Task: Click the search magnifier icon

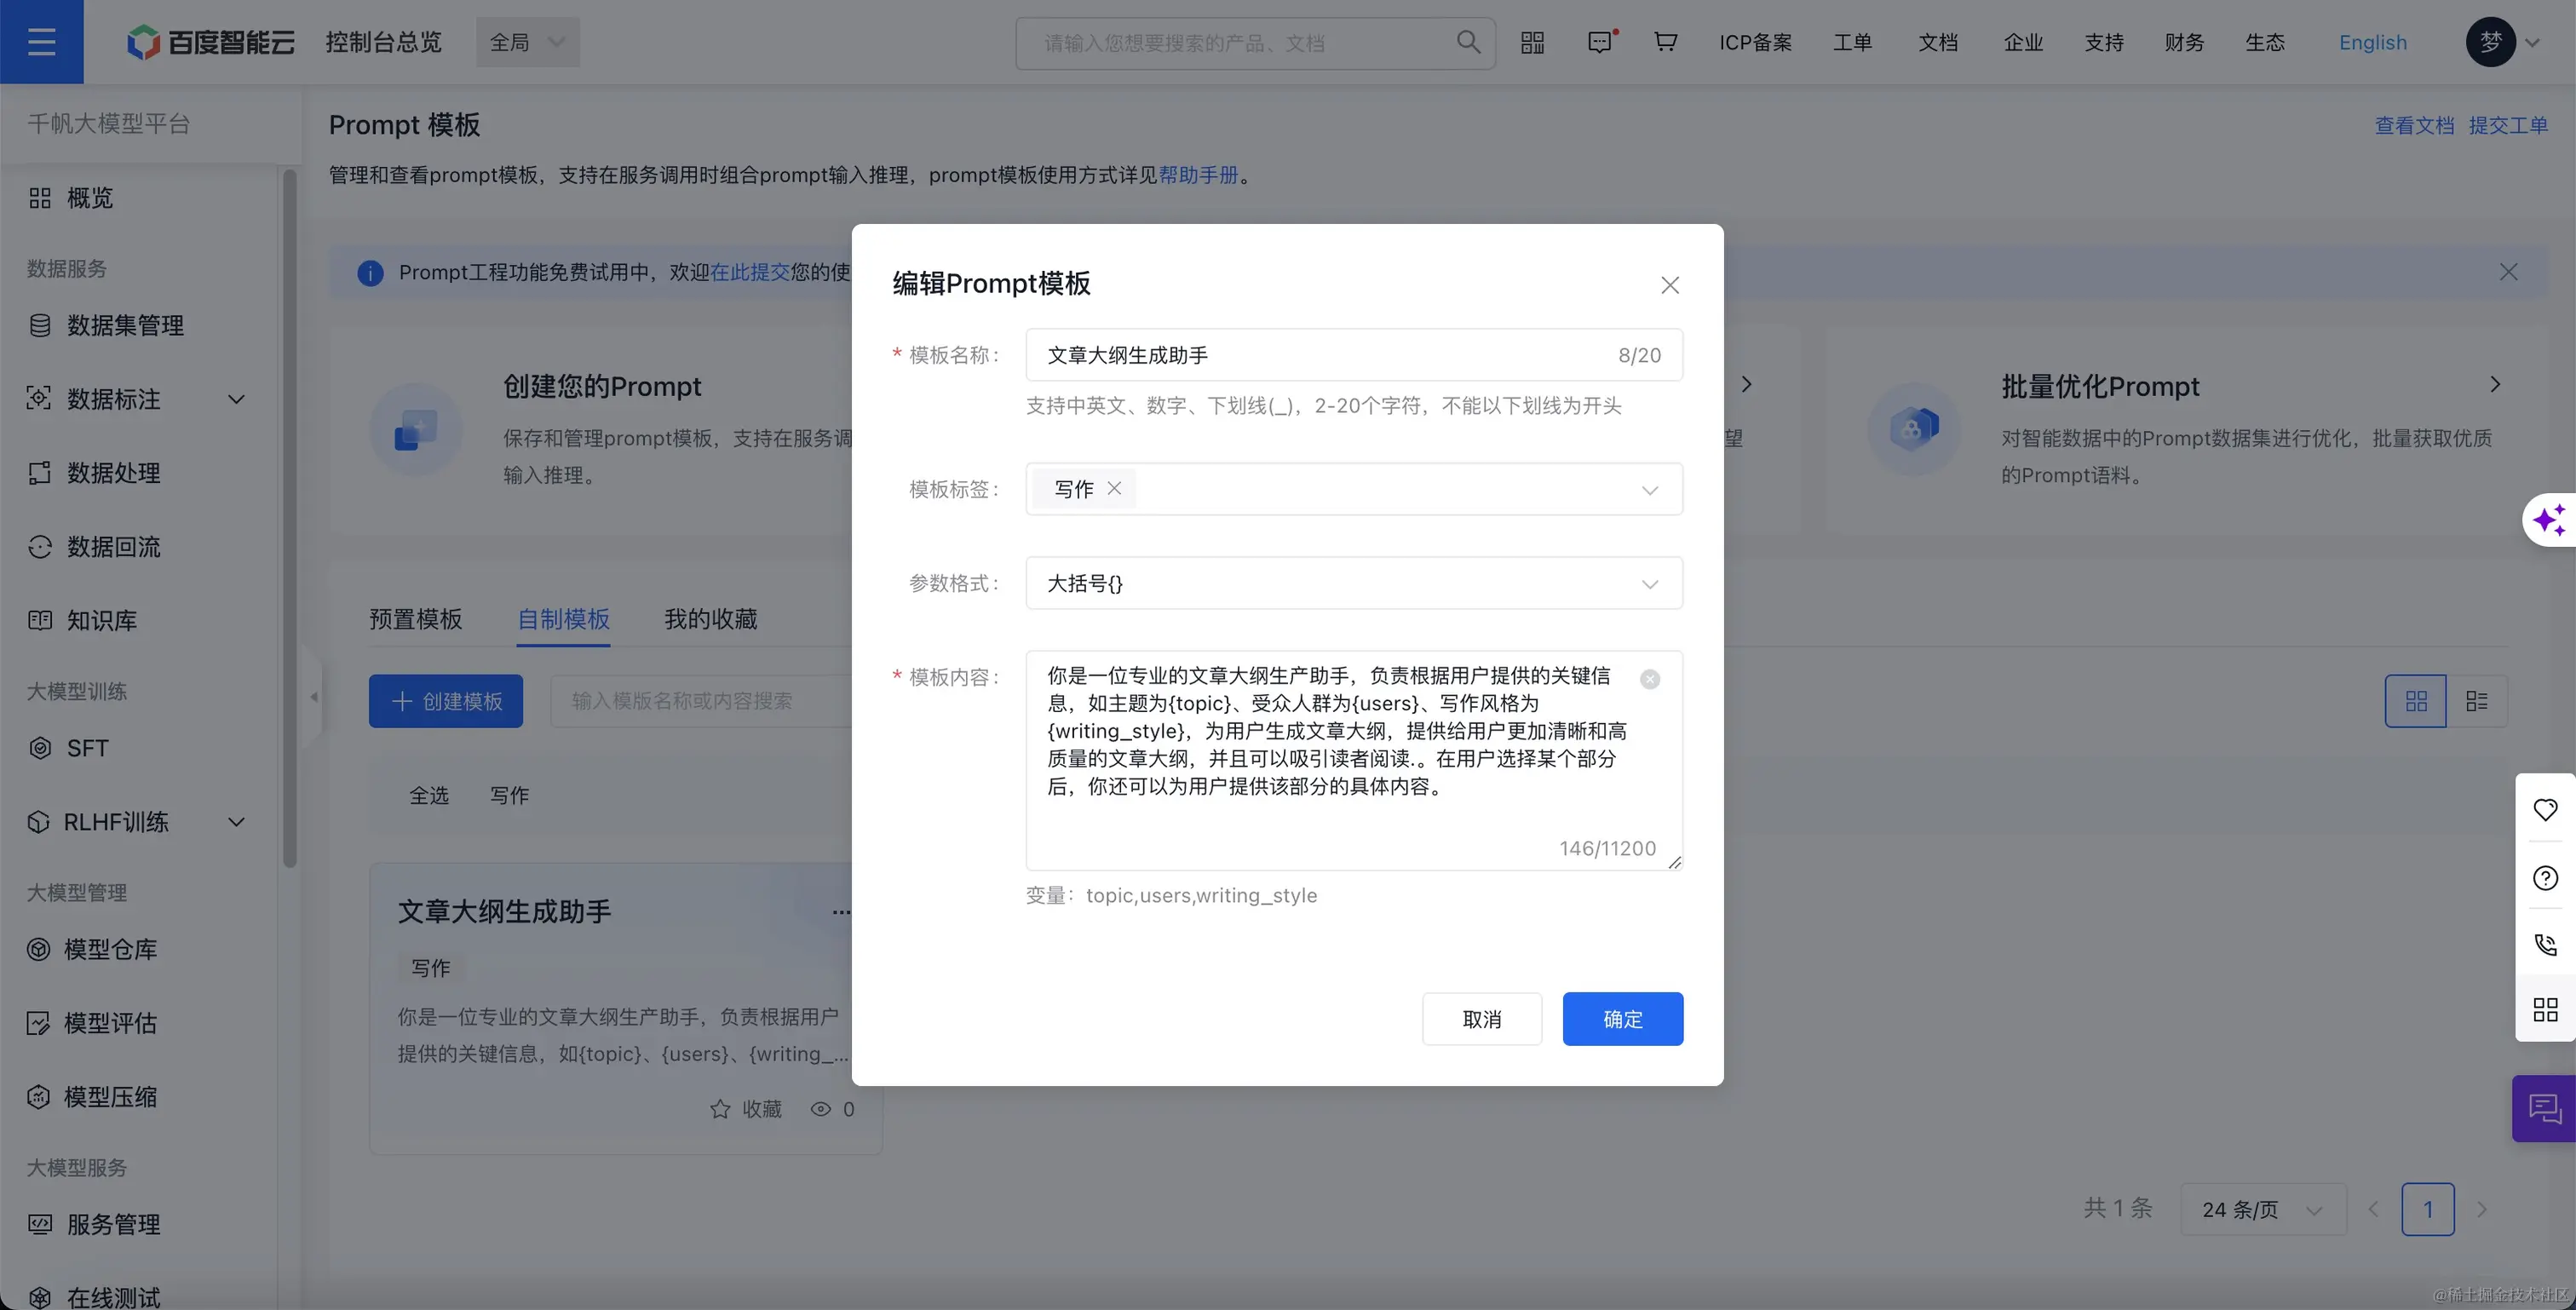Action: click(1468, 42)
